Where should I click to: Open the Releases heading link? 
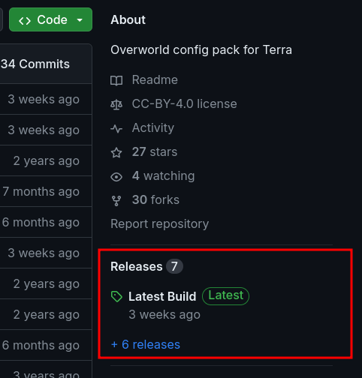pyautogui.click(x=137, y=266)
